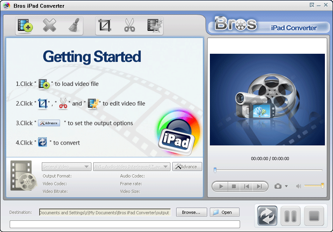Mute the preview audio speaker icon

(x=298, y=186)
